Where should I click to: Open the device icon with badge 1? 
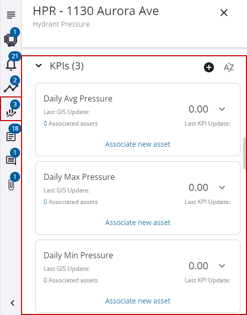pyautogui.click(x=11, y=38)
